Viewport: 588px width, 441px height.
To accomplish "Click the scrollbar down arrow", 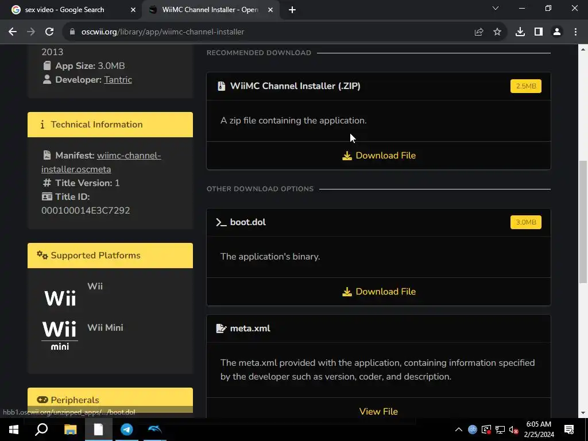I will pyautogui.click(x=583, y=413).
